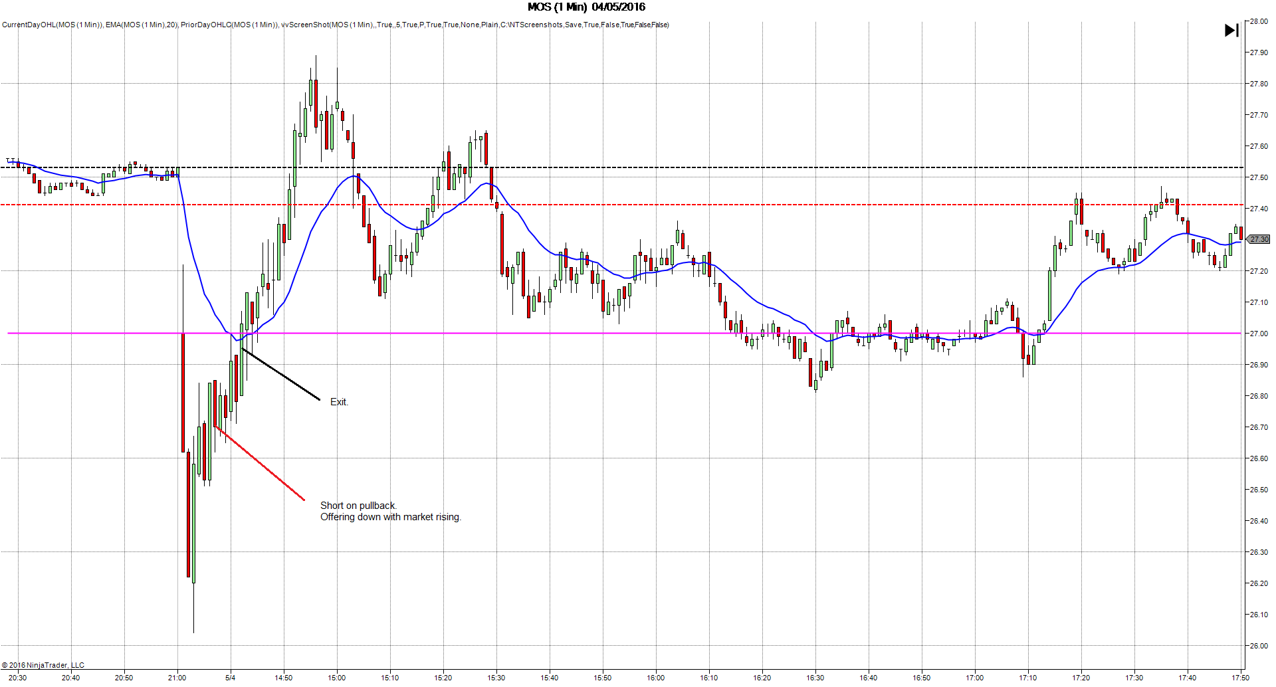Click the 26.20 price axis label
Screen dimensions: 1276x687
1259,583
